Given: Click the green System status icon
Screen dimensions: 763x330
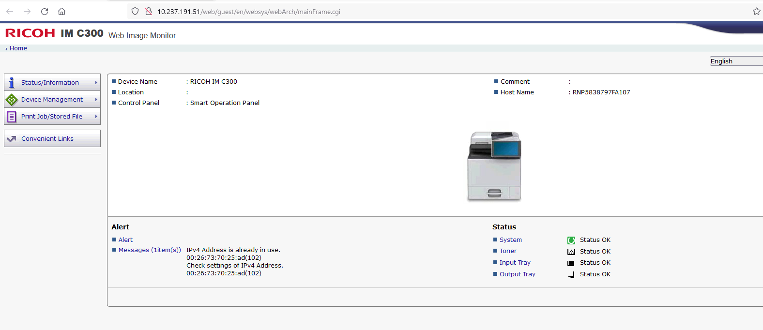Looking at the screenshot, I should click(571, 240).
